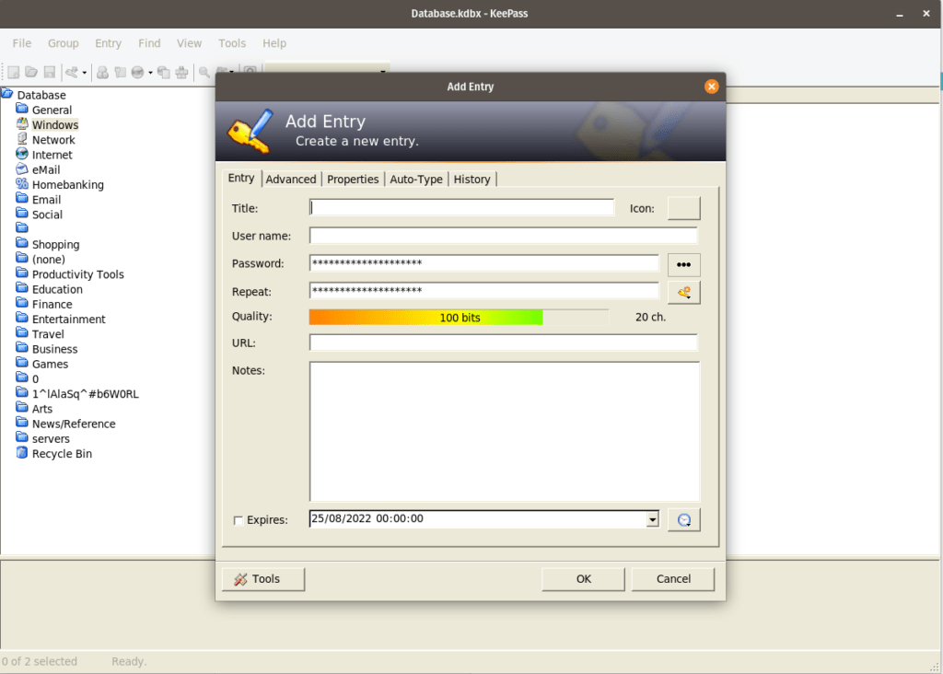Click into the User name field
This screenshot has height=674, width=943.
504,235
